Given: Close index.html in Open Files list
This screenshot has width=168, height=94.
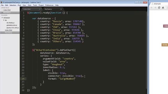Looking at the screenshot, I should pyautogui.click(x=2, y=10).
